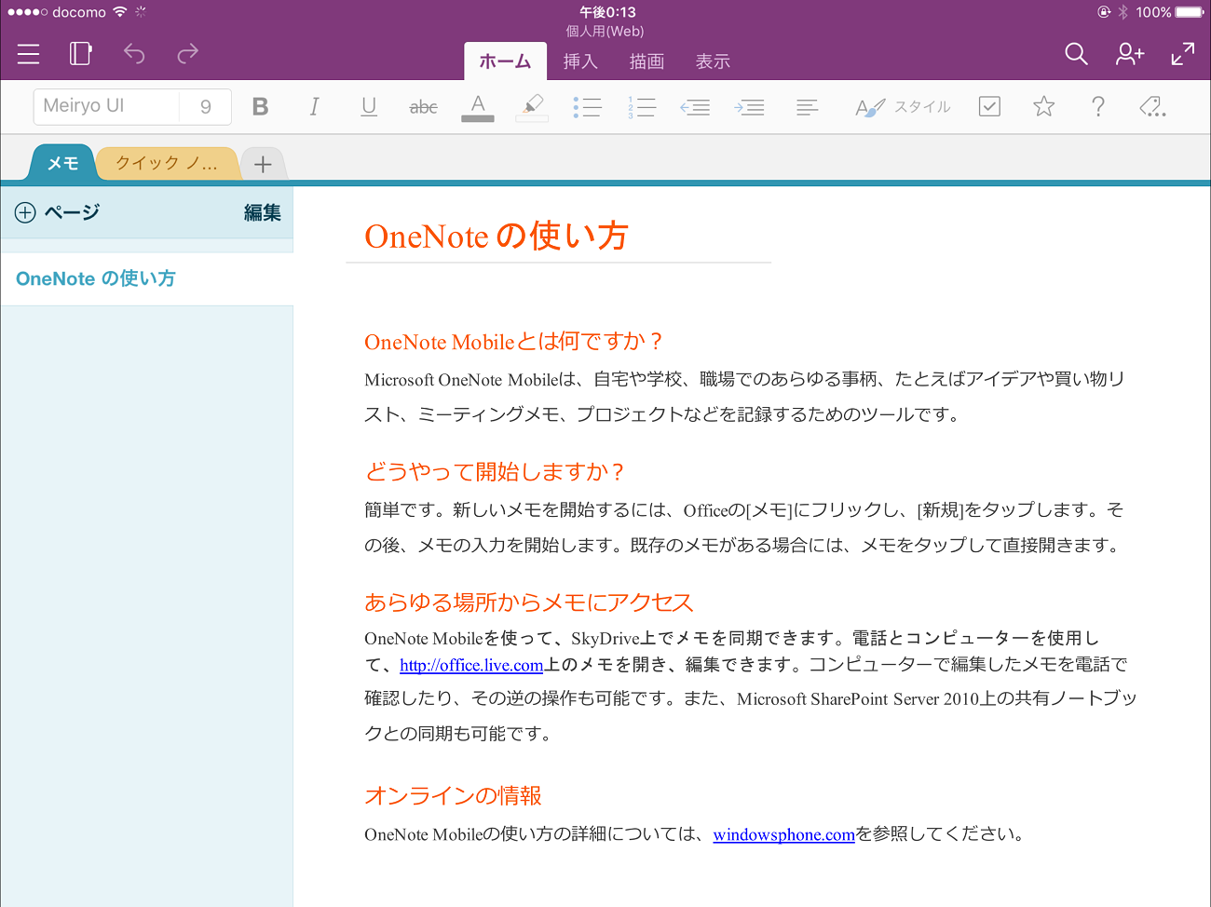The height and width of the screenshot is (907, 1211).
Task: Change font size 9 field
Action: 206,106
